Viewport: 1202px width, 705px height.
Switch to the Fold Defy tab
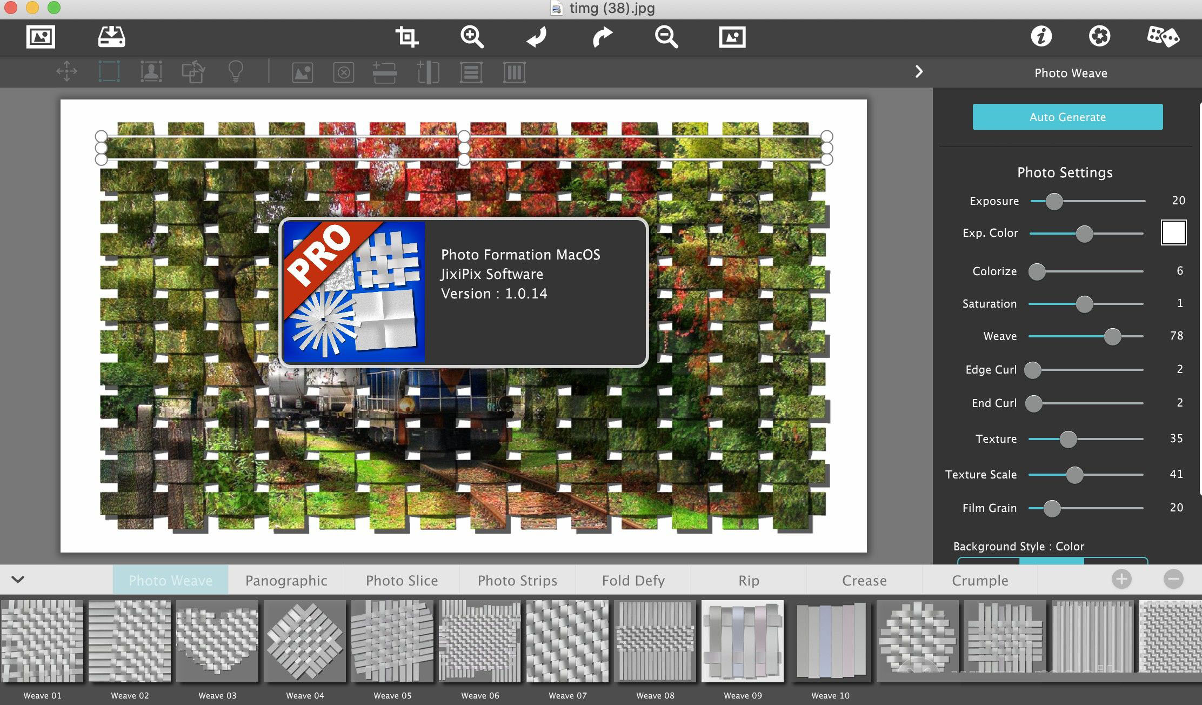pyautogui.click(x=632, y=580)
